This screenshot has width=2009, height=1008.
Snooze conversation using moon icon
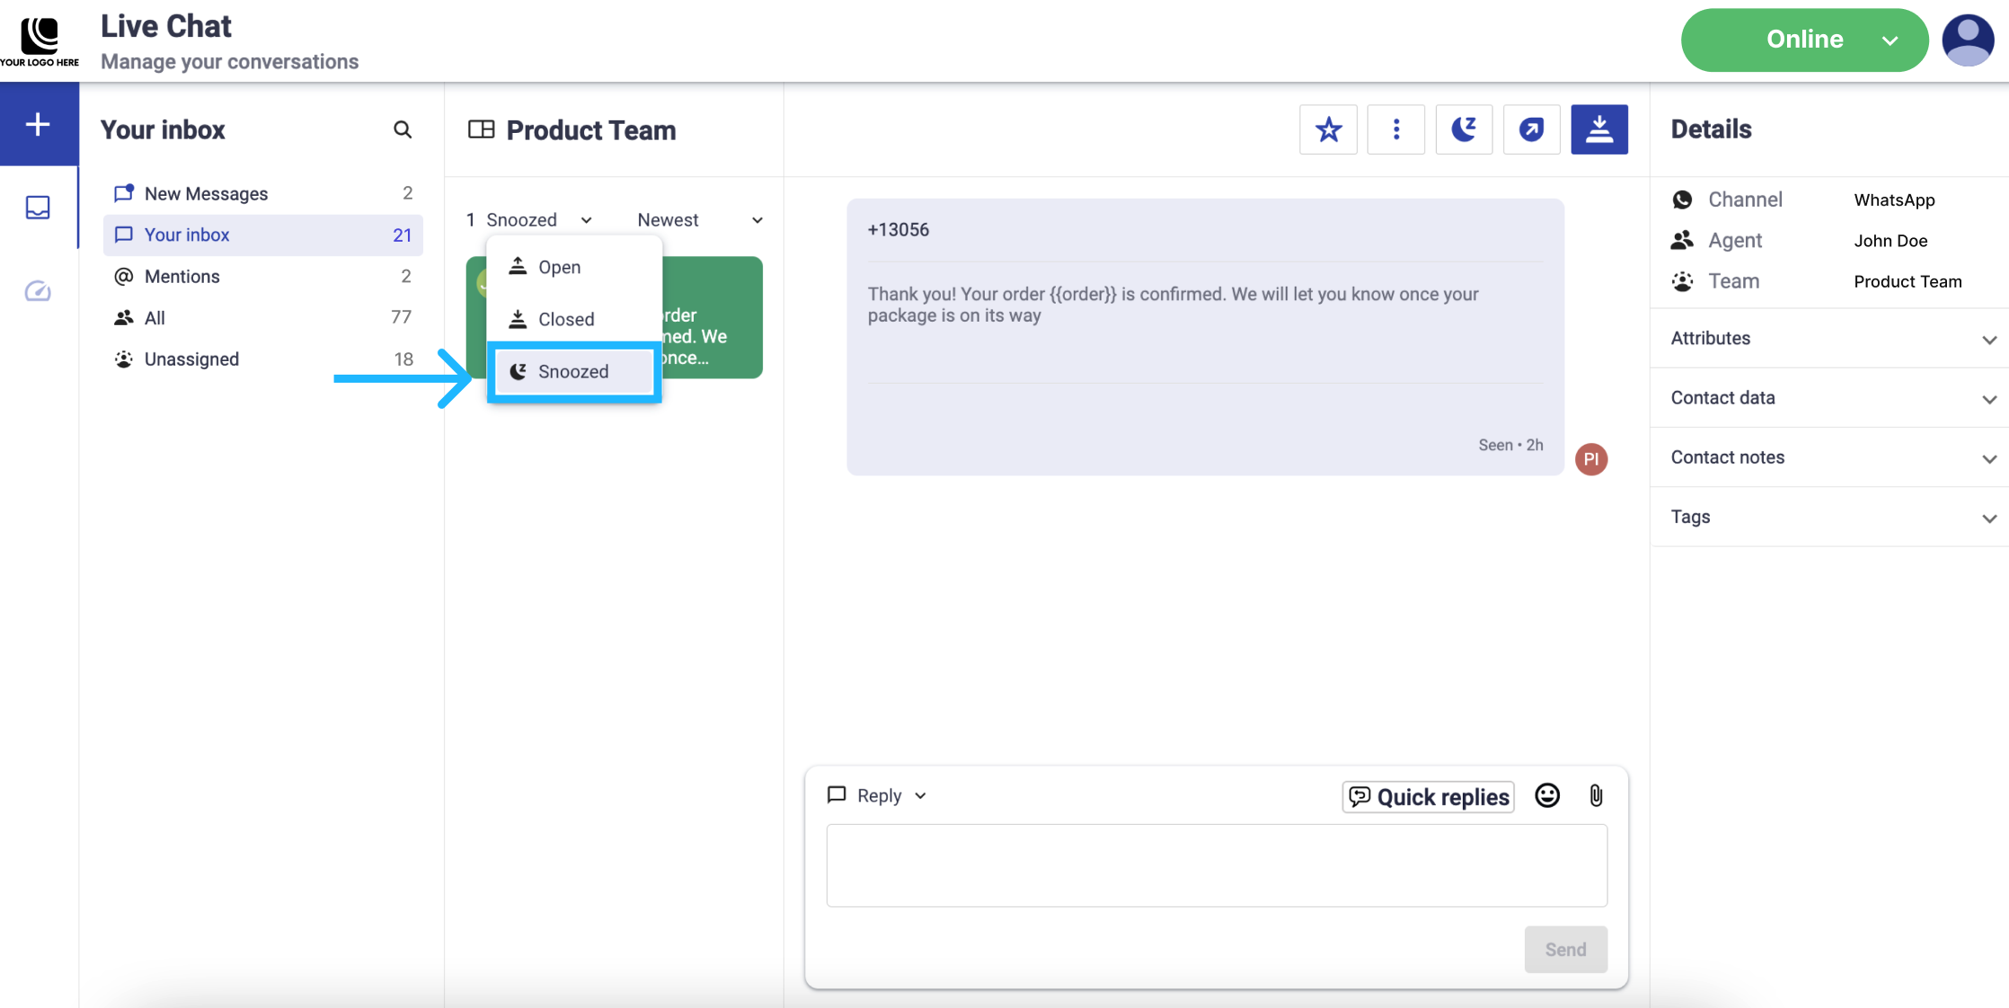point(1464,129)
